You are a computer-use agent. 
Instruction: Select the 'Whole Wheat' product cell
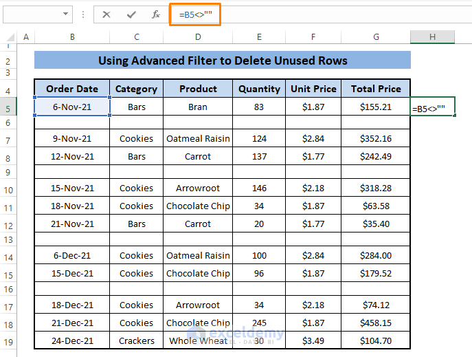[198, 340]
